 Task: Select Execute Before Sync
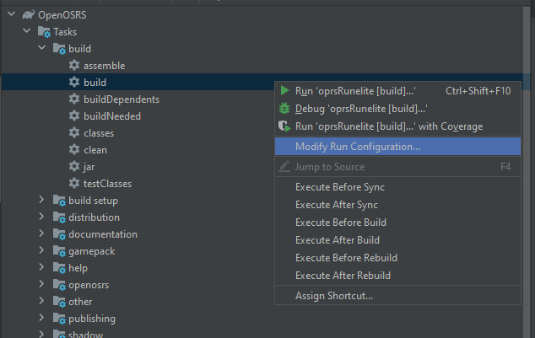coord(397,187)
